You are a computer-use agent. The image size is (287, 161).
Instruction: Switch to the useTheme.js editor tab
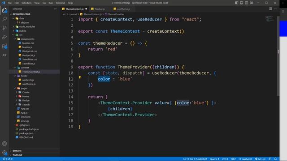tap(123, 9)
